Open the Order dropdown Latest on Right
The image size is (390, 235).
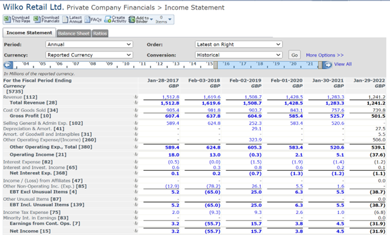point(239,44)
